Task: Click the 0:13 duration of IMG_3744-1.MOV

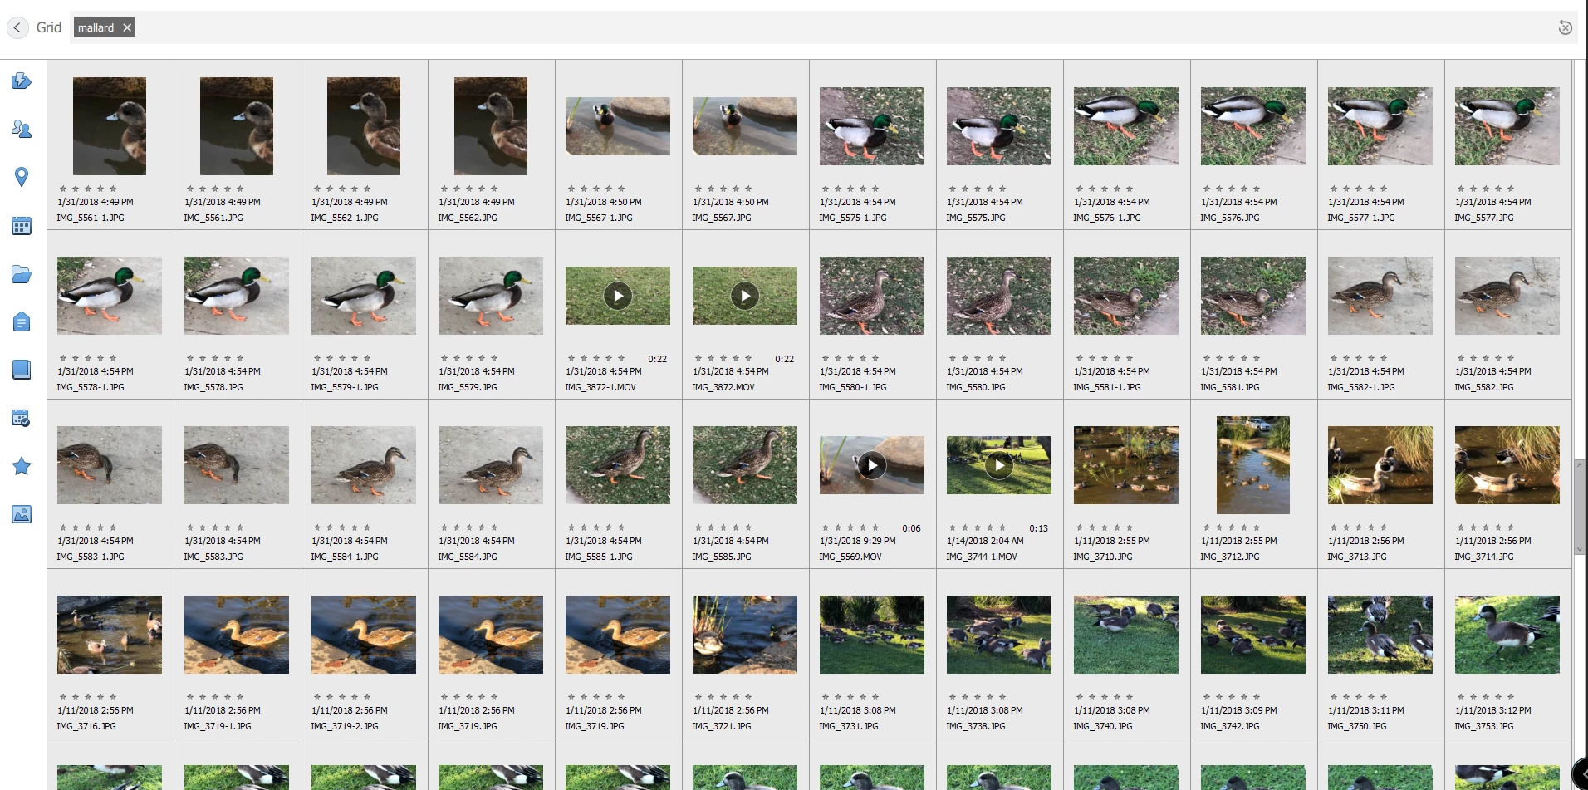Action: (x=1039, y=528)
